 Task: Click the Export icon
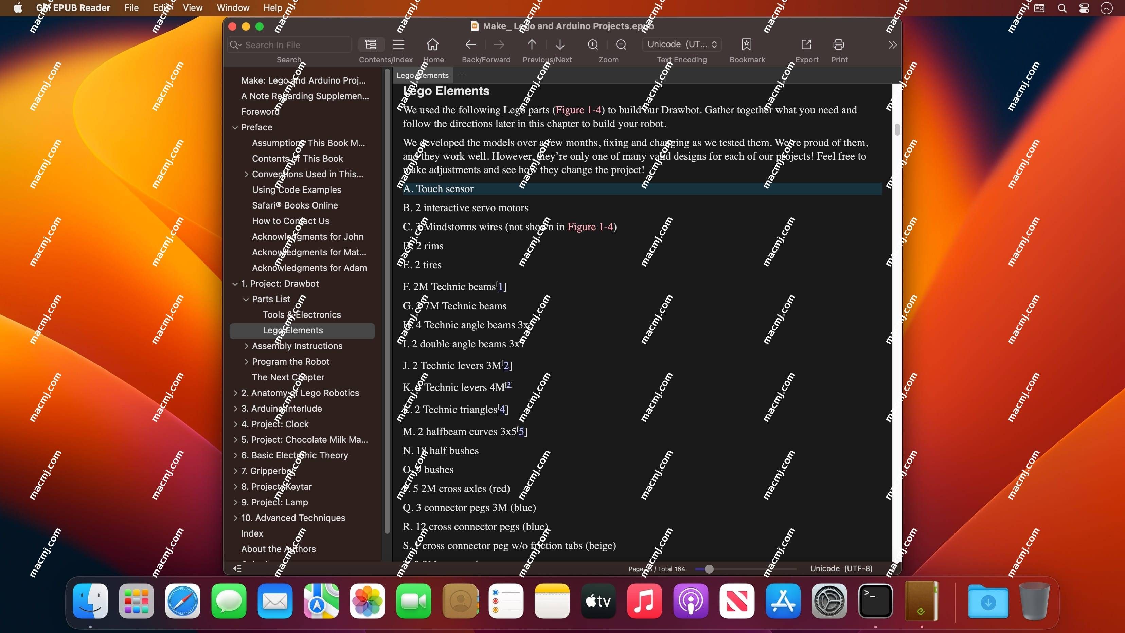click(x=807, y=44)
